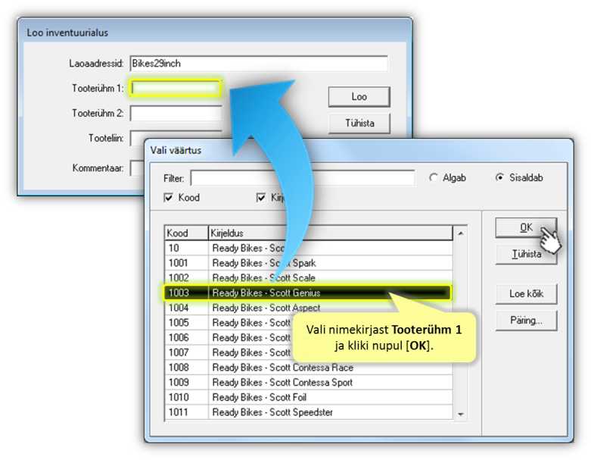Select row 1004 Scott Aspect
591x460 pixels.
point(308,308)
